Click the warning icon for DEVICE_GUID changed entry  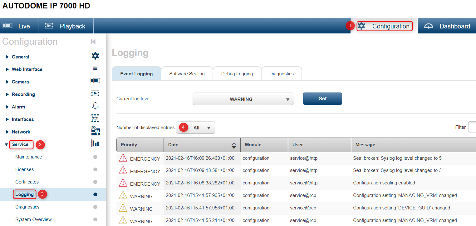click(x=123, y=208)
